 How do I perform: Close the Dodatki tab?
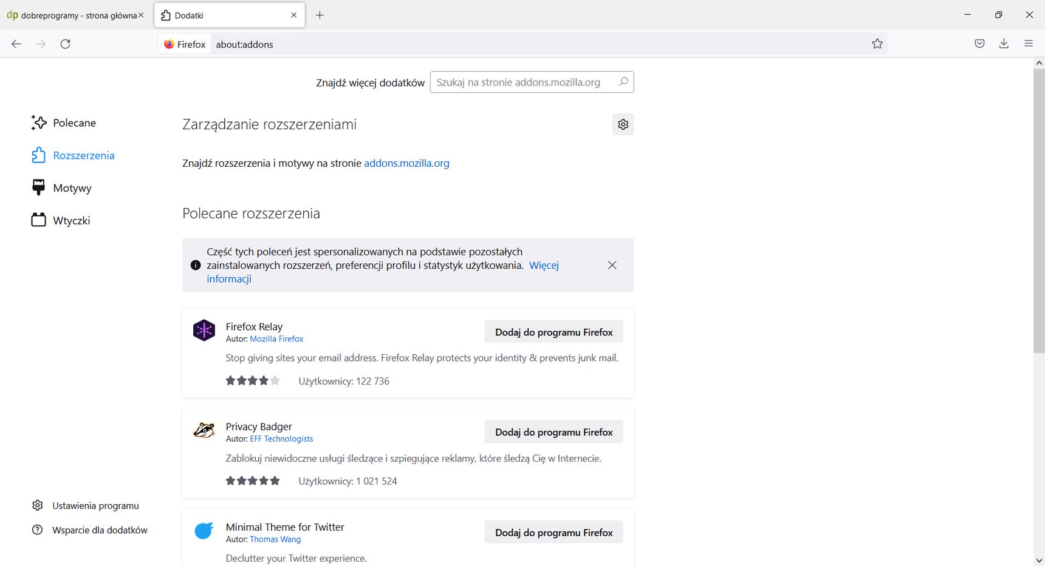(x=294, y=15)
